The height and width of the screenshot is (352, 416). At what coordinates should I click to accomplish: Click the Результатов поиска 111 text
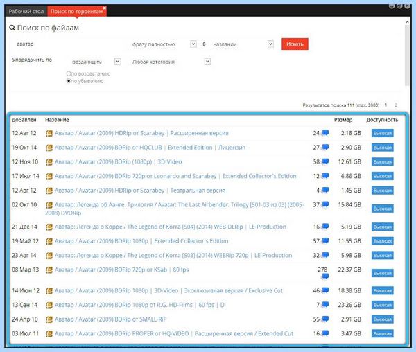coord(340,105)
